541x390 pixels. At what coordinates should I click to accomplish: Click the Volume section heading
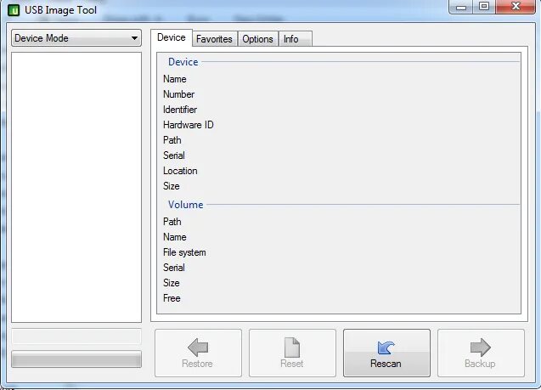point(186,205)
